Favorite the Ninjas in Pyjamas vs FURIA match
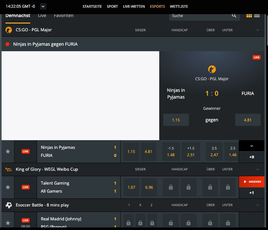 (8, 152)
